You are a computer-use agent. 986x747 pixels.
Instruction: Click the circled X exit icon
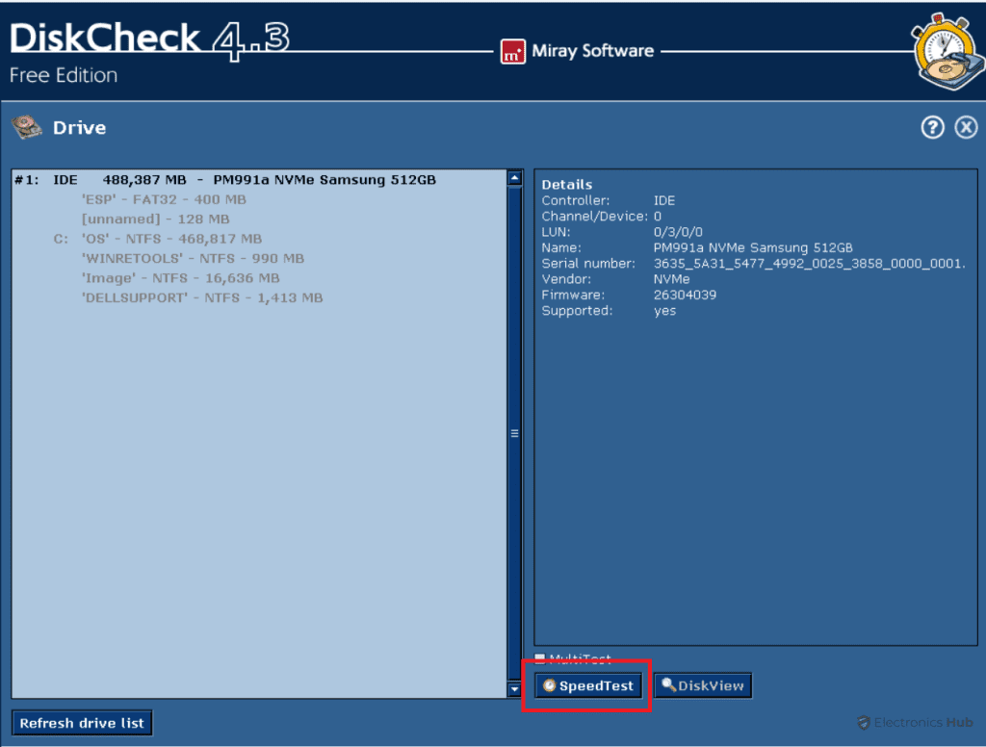point(966,126)
